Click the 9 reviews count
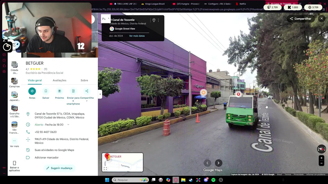Image resolution: width=328 pixels, height=184 pixels. coord(45,69)
